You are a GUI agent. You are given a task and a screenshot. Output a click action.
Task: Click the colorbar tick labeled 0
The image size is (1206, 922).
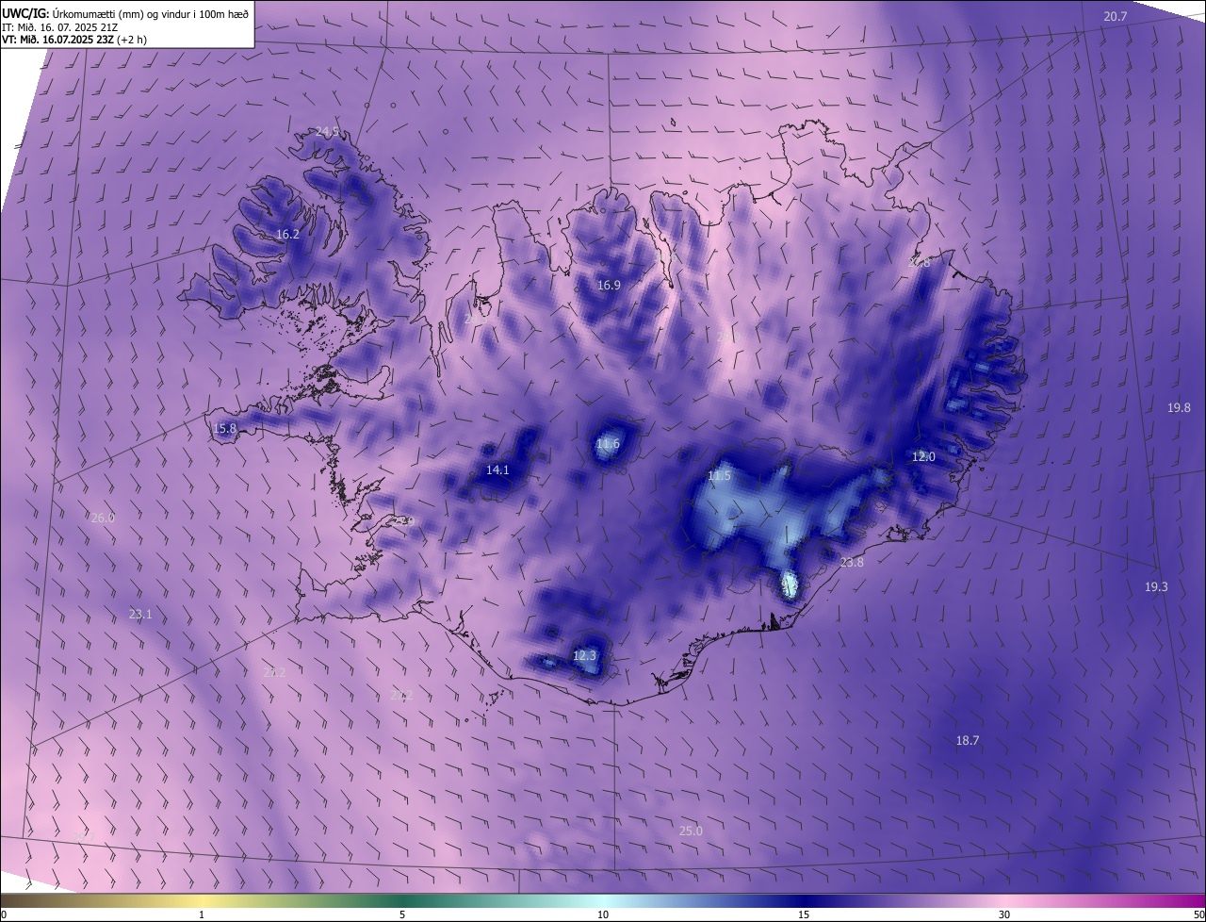(x=4, y=914)
